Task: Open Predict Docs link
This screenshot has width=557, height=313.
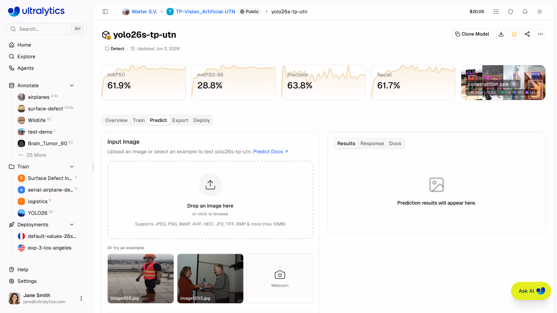Action: [x=271, y=152]
